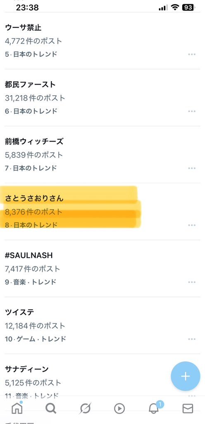Open the Messages envelope icon
This screenshot has height=424, width=205.
(x=188, y=409)
